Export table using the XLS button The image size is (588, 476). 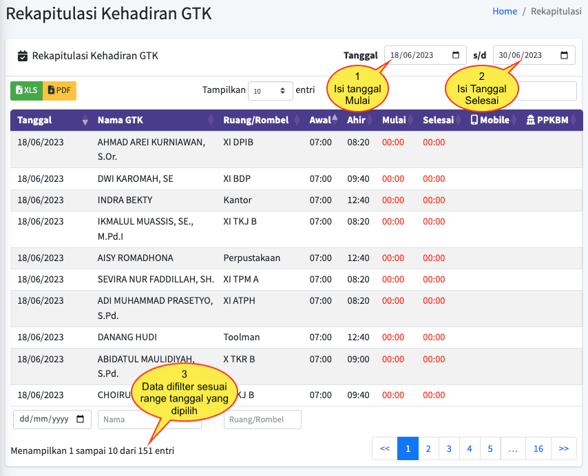point(27,90)
